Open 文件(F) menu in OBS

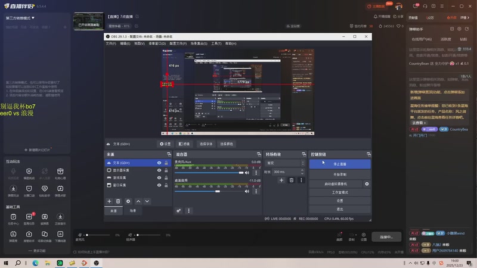coord(111,43)
